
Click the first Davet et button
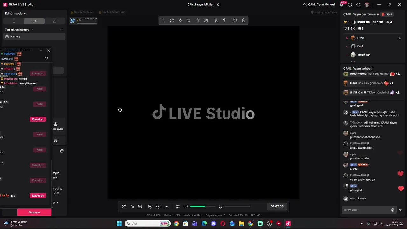click(x=38, y=73)
